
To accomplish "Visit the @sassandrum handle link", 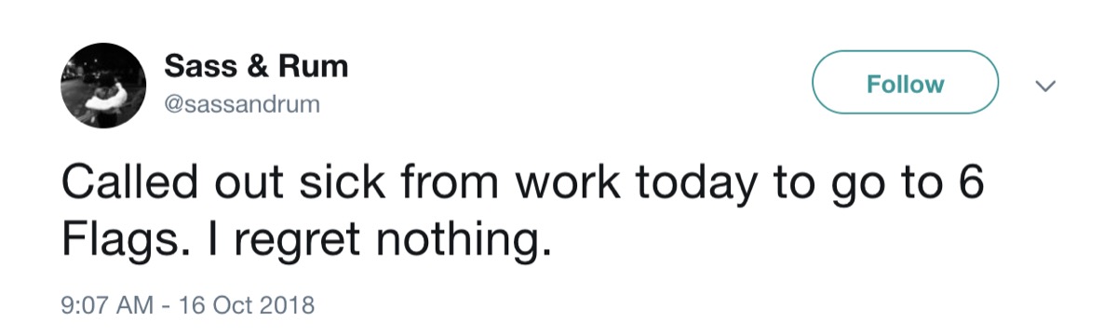I will pyautogui.click(x=242, y=105).
